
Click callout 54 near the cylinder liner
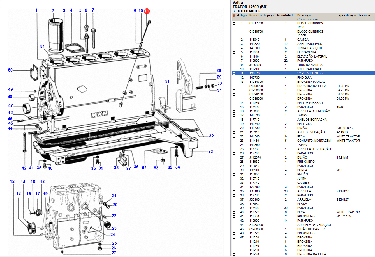point(42,46)
